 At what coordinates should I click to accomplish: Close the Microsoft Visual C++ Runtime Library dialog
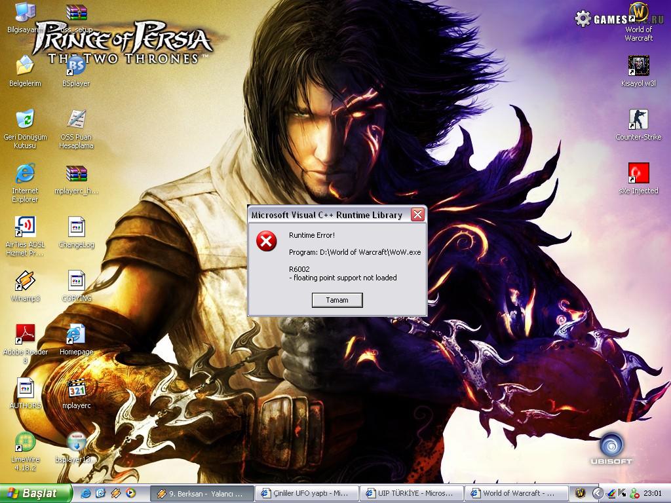click(x=417, y=215)
